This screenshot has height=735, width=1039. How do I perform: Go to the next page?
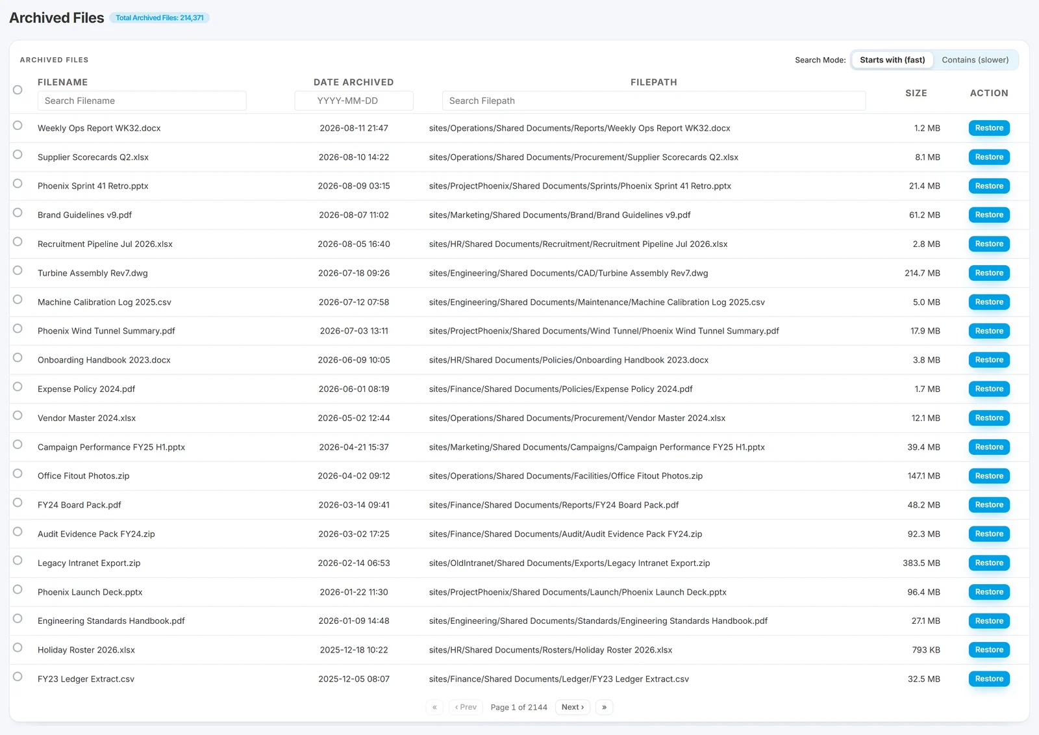[x=573, y=707]
